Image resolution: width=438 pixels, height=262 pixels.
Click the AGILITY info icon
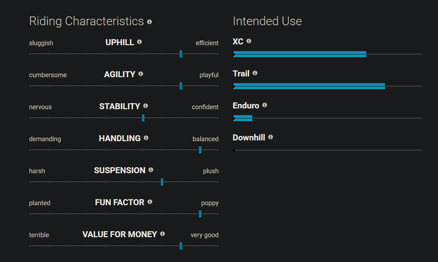pos(141,74)
